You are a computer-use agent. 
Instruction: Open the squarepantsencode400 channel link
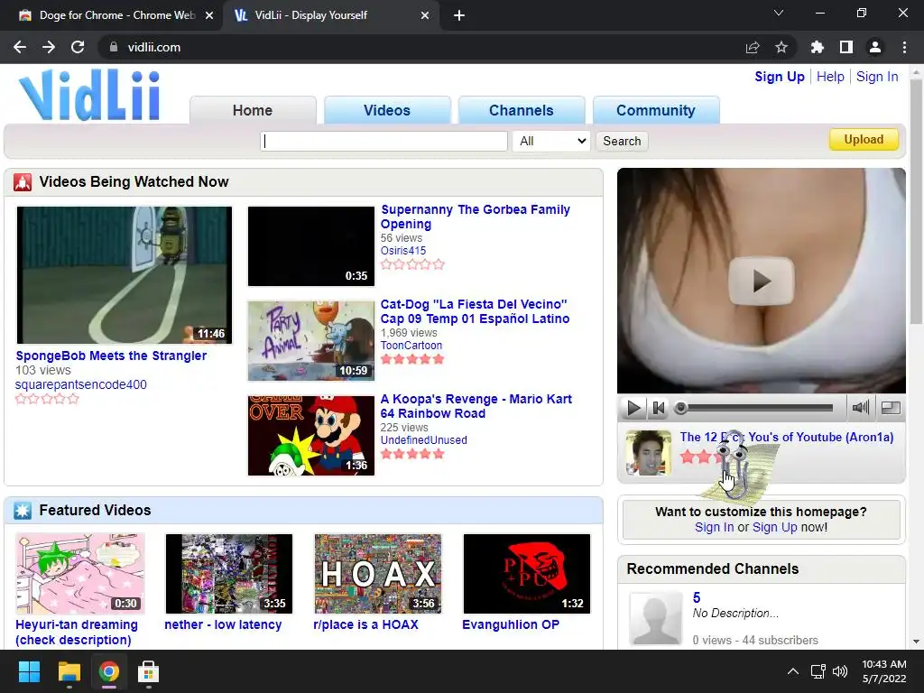click(80, 384)
